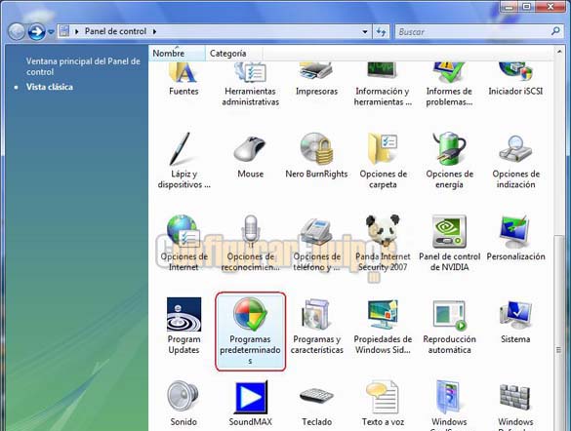Open Panda Internet Security 2007

click(x=383, y=243)
